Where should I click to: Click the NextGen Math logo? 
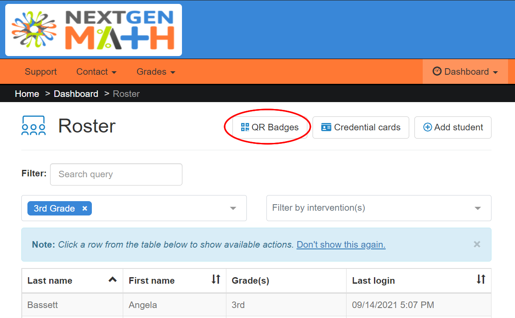tap(93, 30)
